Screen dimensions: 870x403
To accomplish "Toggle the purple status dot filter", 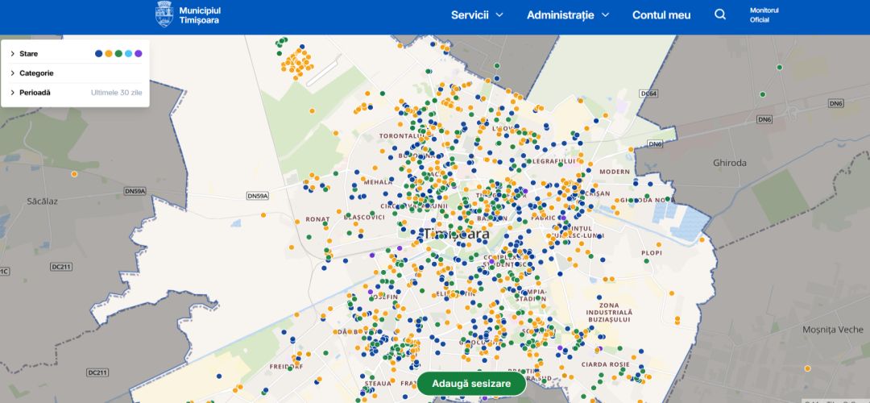I will [x=139, y=54].
